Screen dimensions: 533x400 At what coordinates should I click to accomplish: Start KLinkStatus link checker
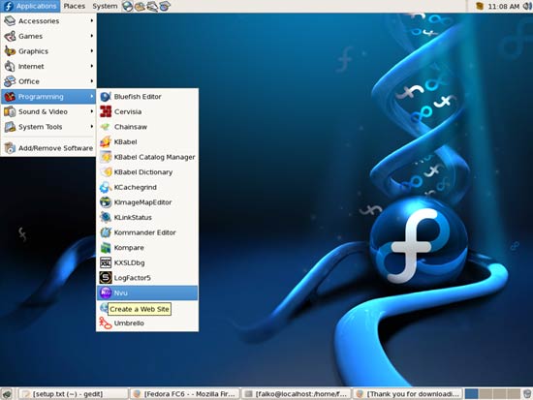tap(147, 218)
